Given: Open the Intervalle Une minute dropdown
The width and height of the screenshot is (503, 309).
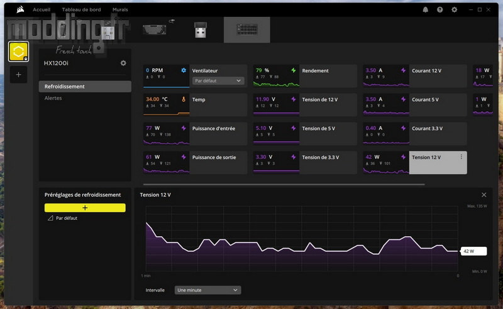Looking at the screenshot, I should coord(207,290).
